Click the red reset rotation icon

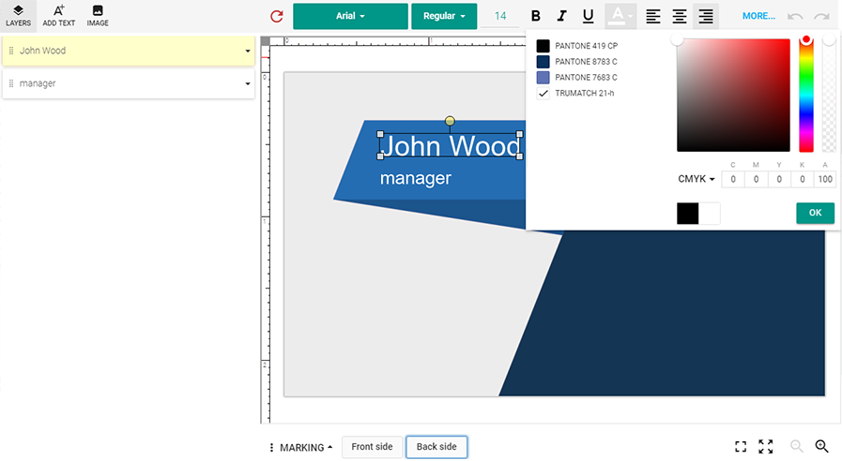(277, 16)
